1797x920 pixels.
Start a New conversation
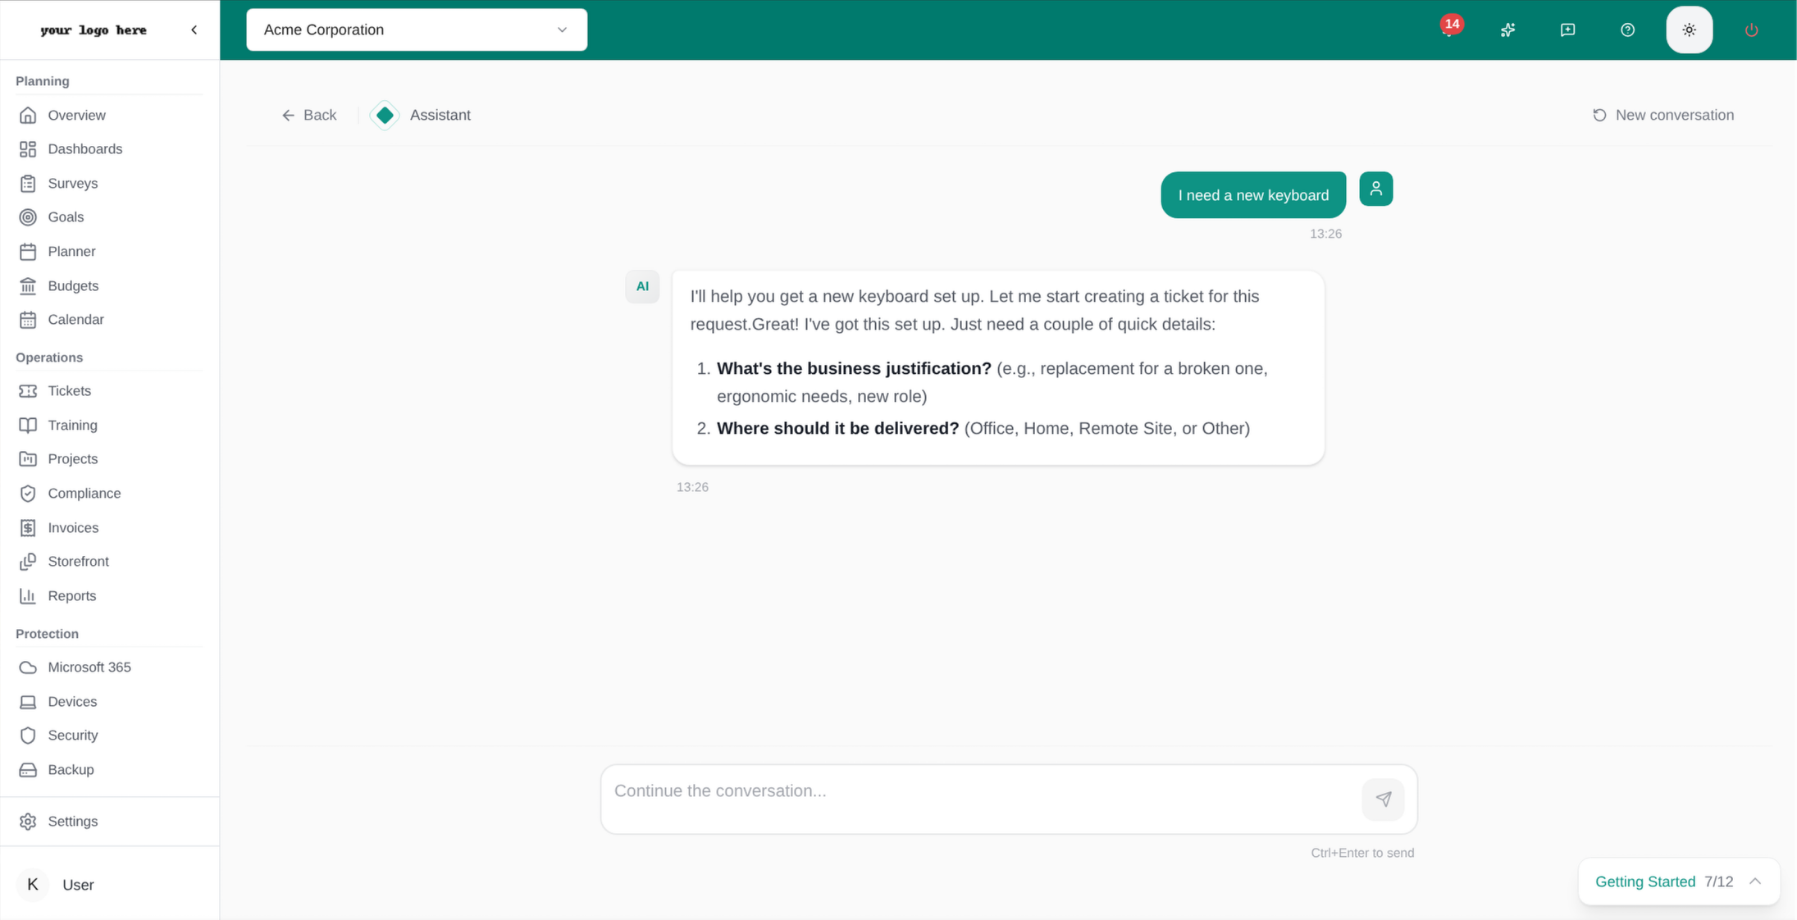[1662, 116]
